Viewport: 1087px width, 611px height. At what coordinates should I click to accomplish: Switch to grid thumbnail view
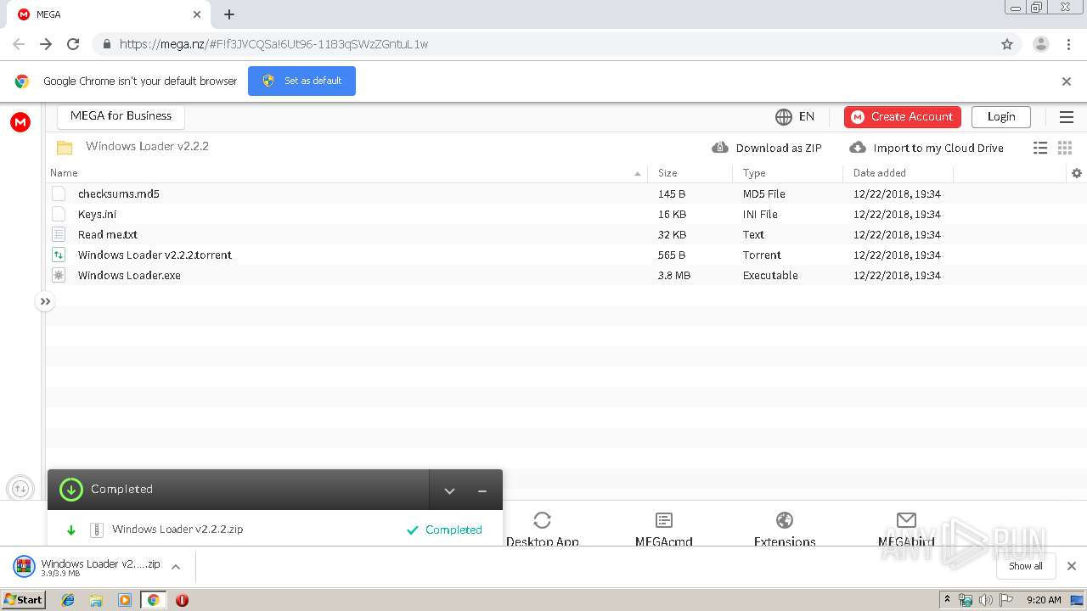(1065, 148)
